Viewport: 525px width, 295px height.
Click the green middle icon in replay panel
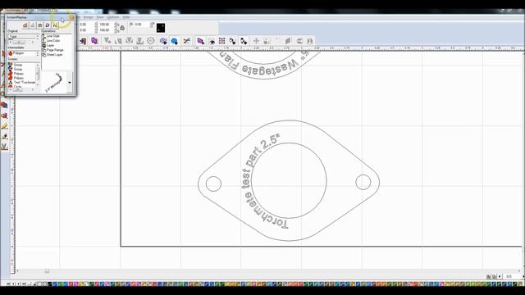pos(40,25)
